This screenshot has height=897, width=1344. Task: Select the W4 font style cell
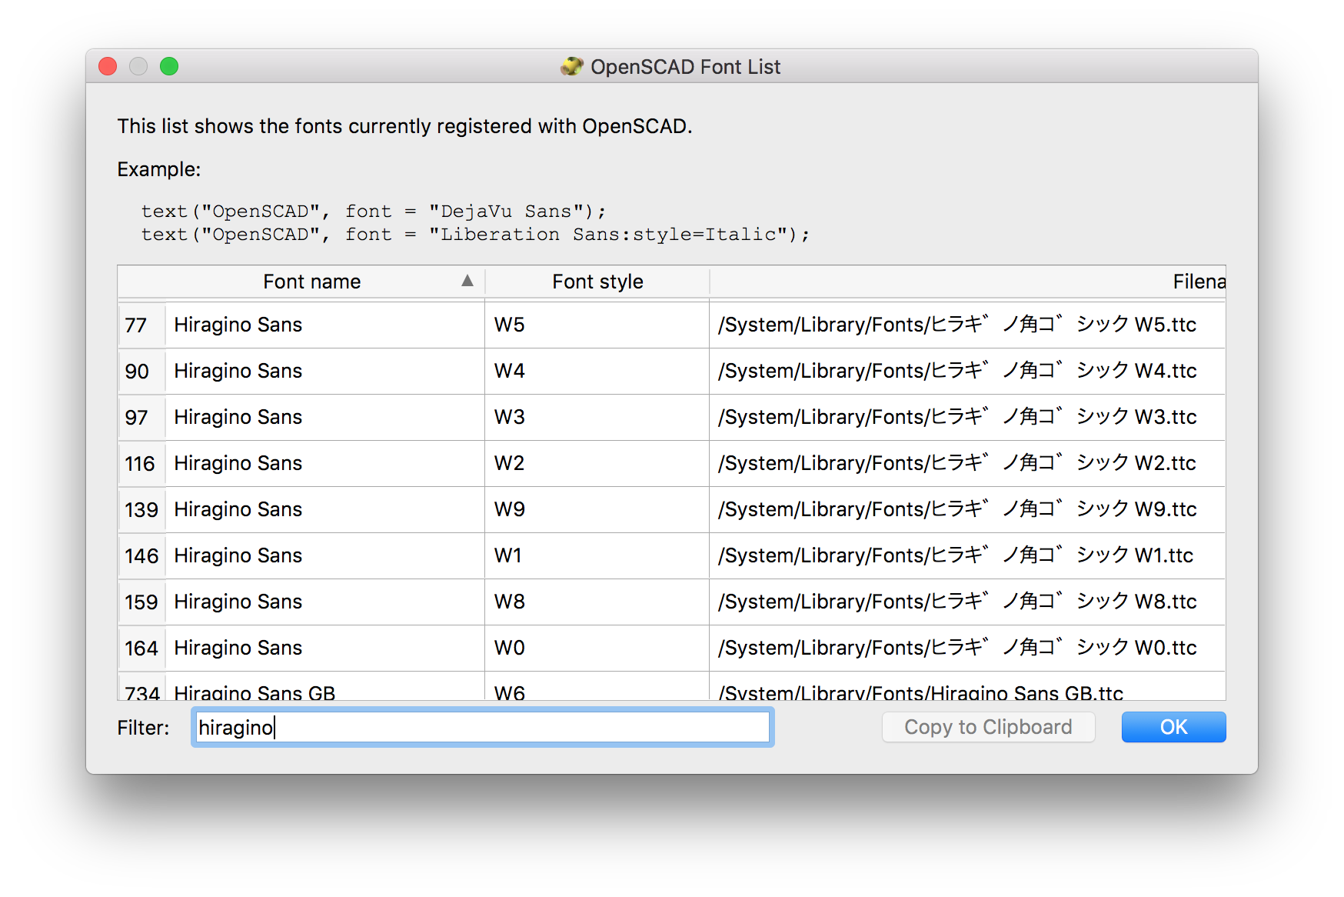point(597,372)
